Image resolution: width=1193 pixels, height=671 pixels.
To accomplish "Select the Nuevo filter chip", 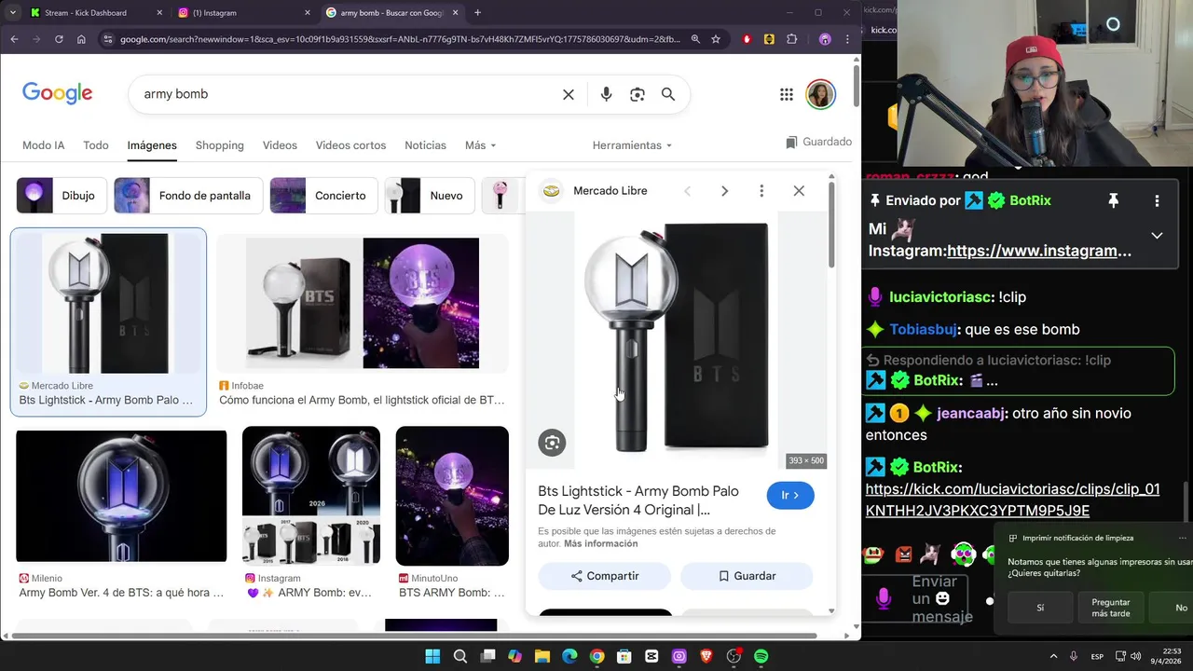I will pos(430,196).
